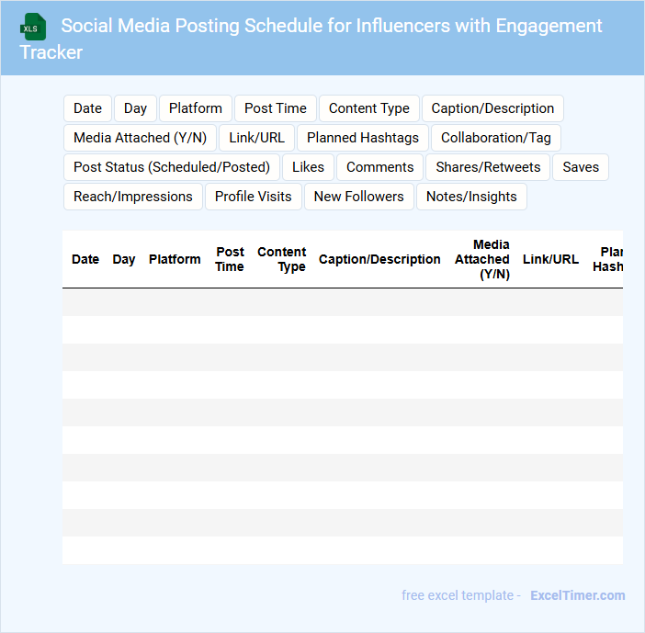Click the Post Status (Scheduled/Posted) tag
645x633 pixels.
(171, 167)
